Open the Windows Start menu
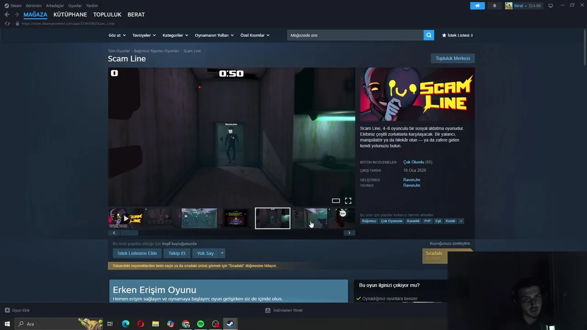 tap(7, 324)
